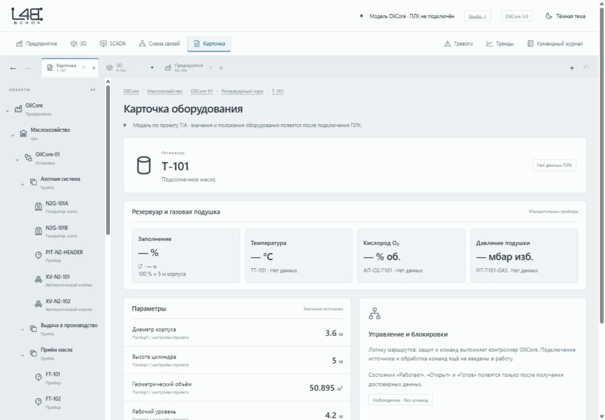
Task: Go forward with the right arrow
Action: 28,68
